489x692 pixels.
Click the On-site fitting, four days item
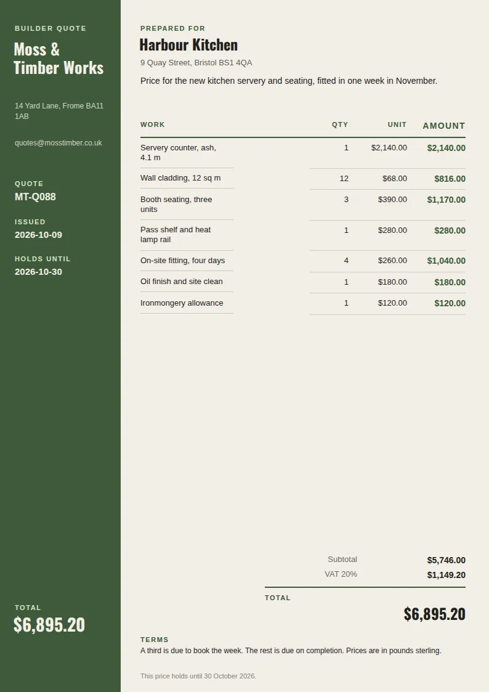[x=182, y=261]
